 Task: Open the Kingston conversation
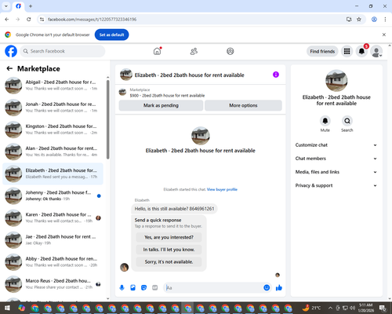coord(53,130)
